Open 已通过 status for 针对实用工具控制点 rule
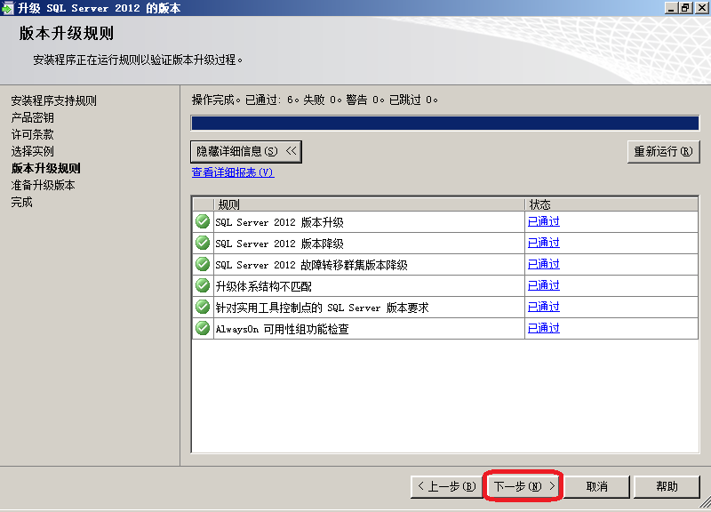Viewport: 711px width, 512px height. [544, 307]
